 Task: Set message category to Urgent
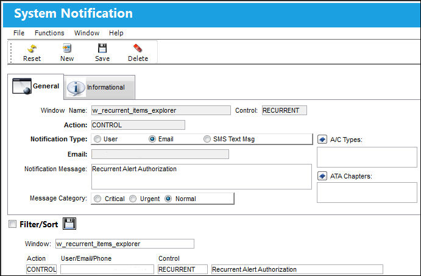click(133, 199)
